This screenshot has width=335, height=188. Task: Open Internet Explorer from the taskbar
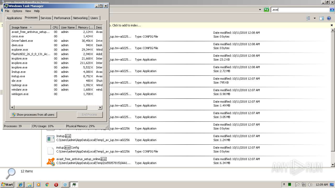click(20, 185)
